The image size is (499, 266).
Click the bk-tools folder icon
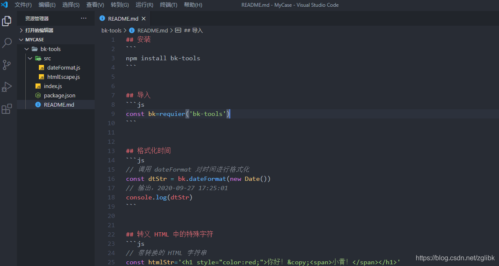click(x=35, y=49)
